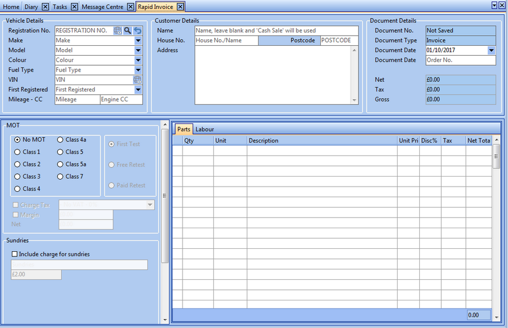Click the Address box scroll up arrow
The width and height of the screenshot is (508, 328).
355,50
